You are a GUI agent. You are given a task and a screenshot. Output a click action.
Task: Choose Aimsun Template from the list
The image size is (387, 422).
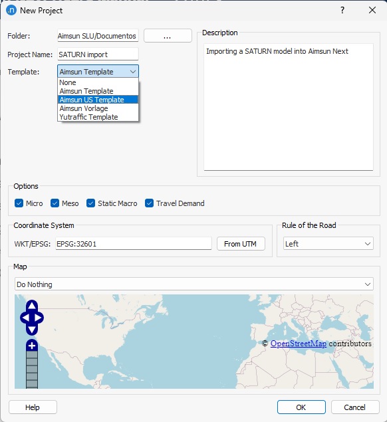[98, 91]
